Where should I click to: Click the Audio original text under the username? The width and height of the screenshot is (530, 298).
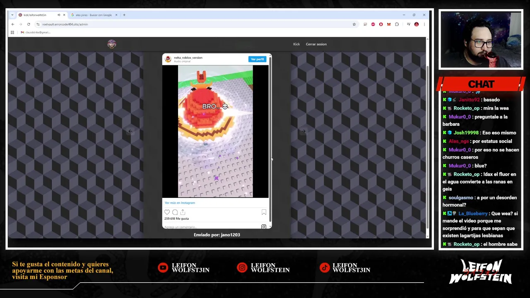click(182, 61)
